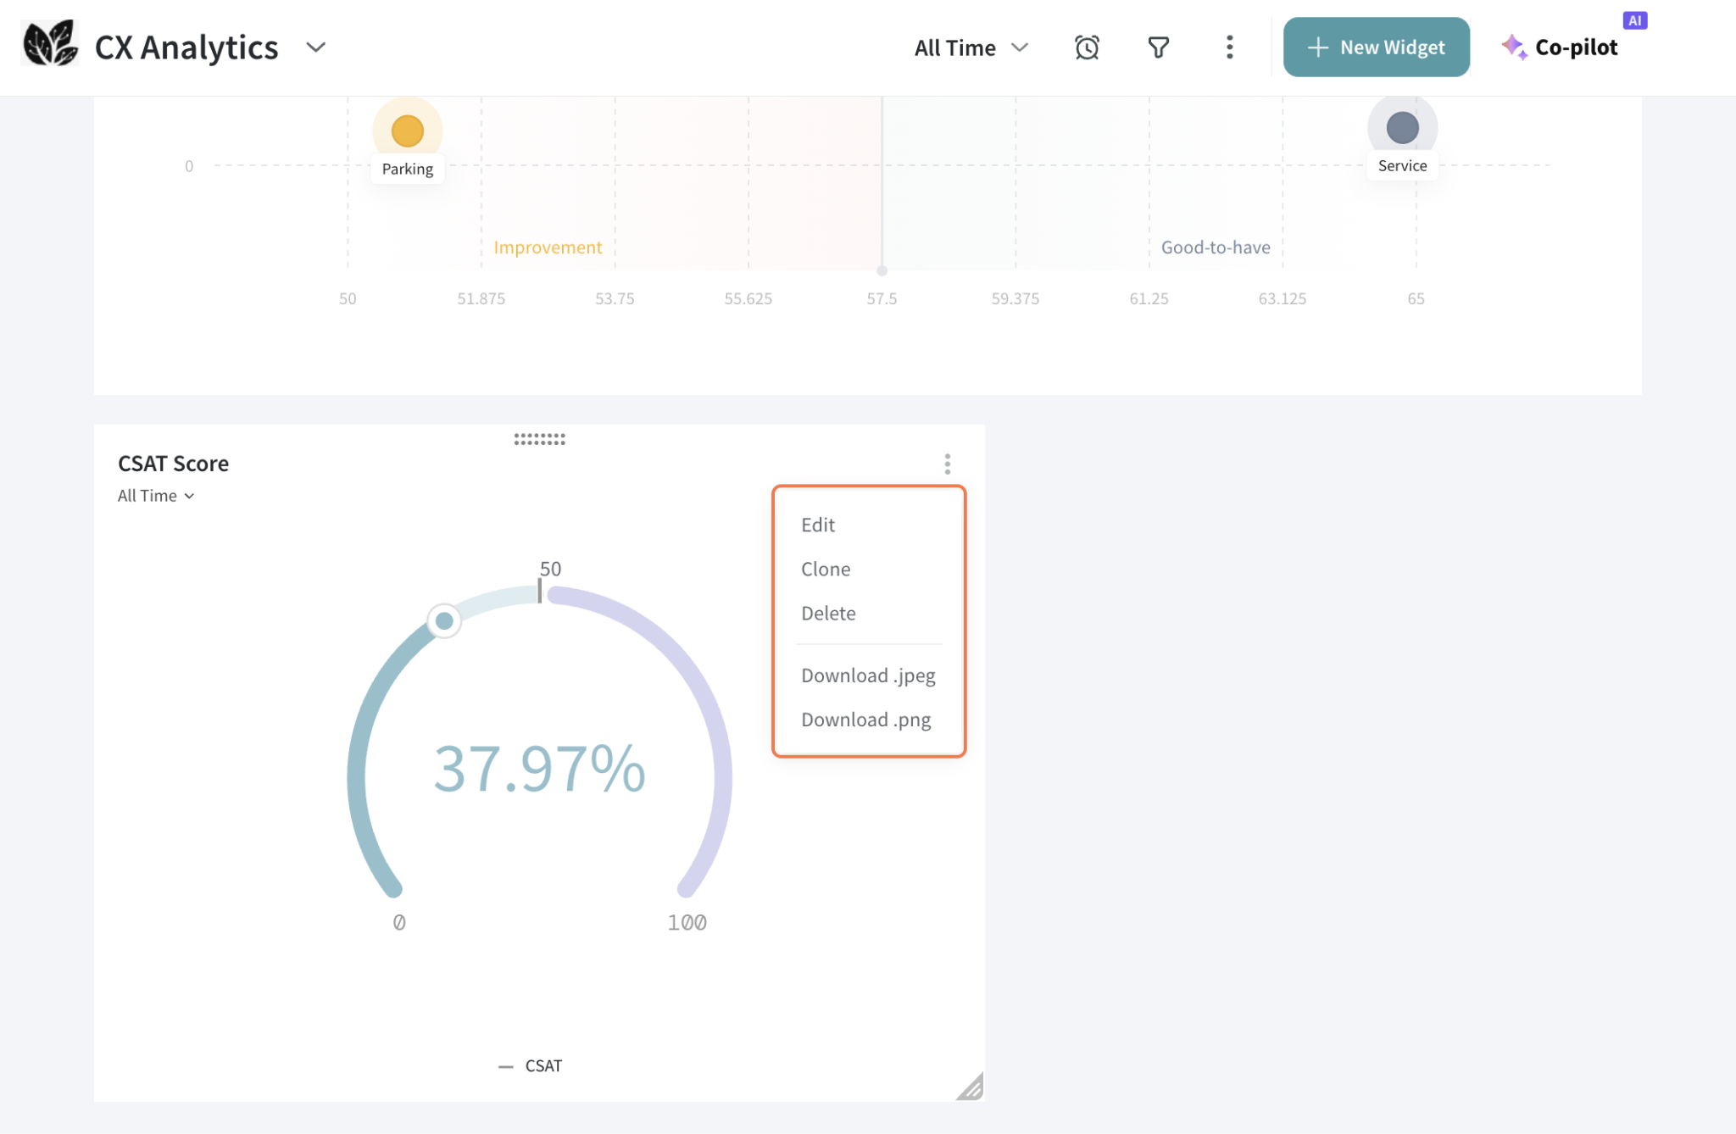Screen dimensions: 1736x1134
Task: Choose Clone in the widget menu
Action: (x=826, y=569)
